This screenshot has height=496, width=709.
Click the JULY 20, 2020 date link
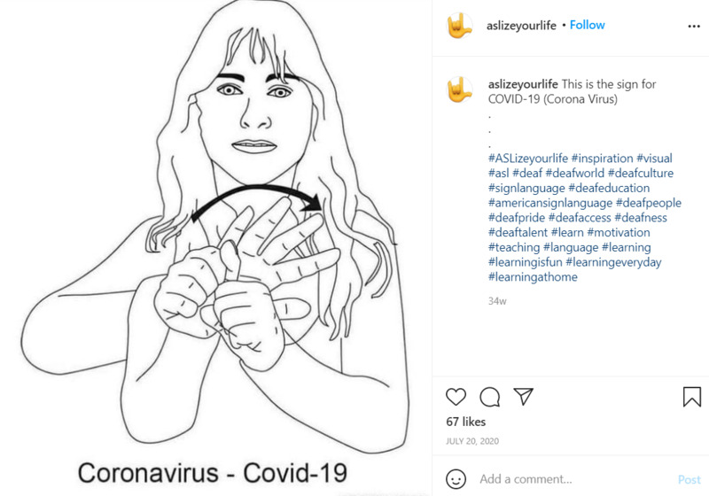click(472, 441)
